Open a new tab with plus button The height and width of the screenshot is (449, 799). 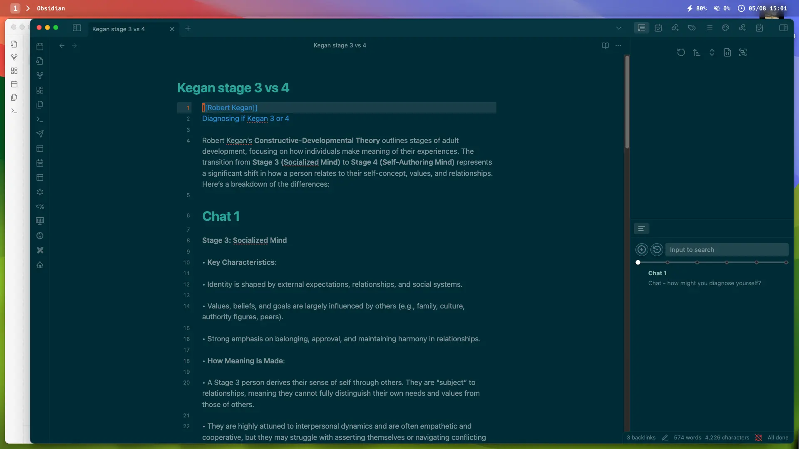pos(188,28)
